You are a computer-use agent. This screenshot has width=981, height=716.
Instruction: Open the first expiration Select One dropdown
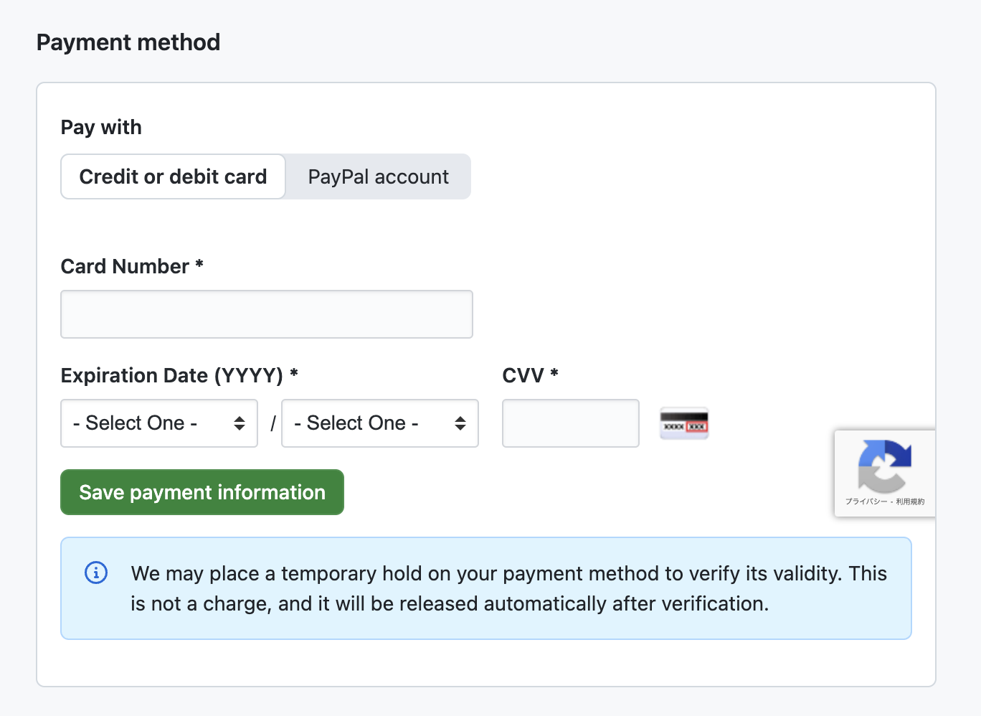159,423
